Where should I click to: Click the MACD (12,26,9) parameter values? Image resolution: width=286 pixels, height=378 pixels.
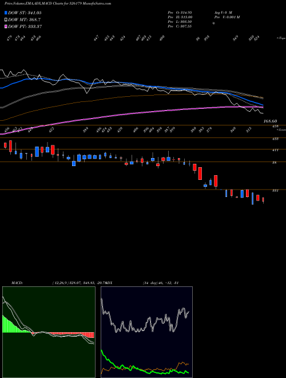coord(79,283)
